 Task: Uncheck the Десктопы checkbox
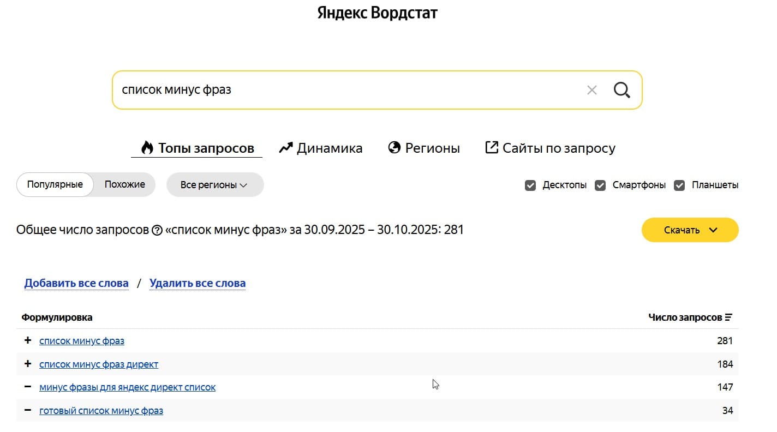point(530,185)
